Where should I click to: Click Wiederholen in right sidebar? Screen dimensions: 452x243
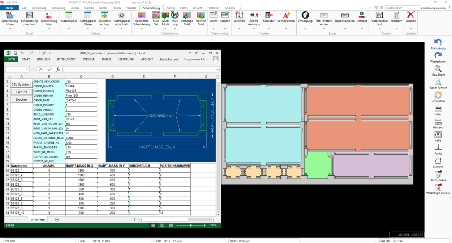(438, 55)
